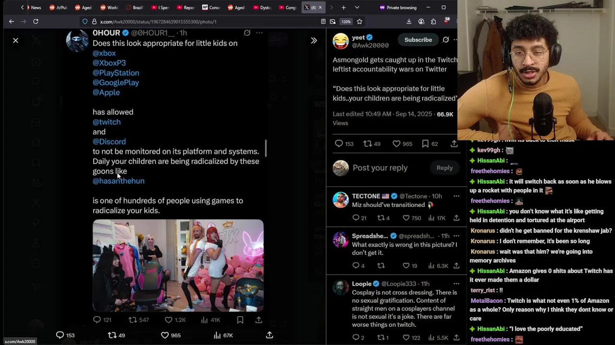Collapse the side panel with the double-chevron icon
The image size is (615, 345).
coord(314,41)
